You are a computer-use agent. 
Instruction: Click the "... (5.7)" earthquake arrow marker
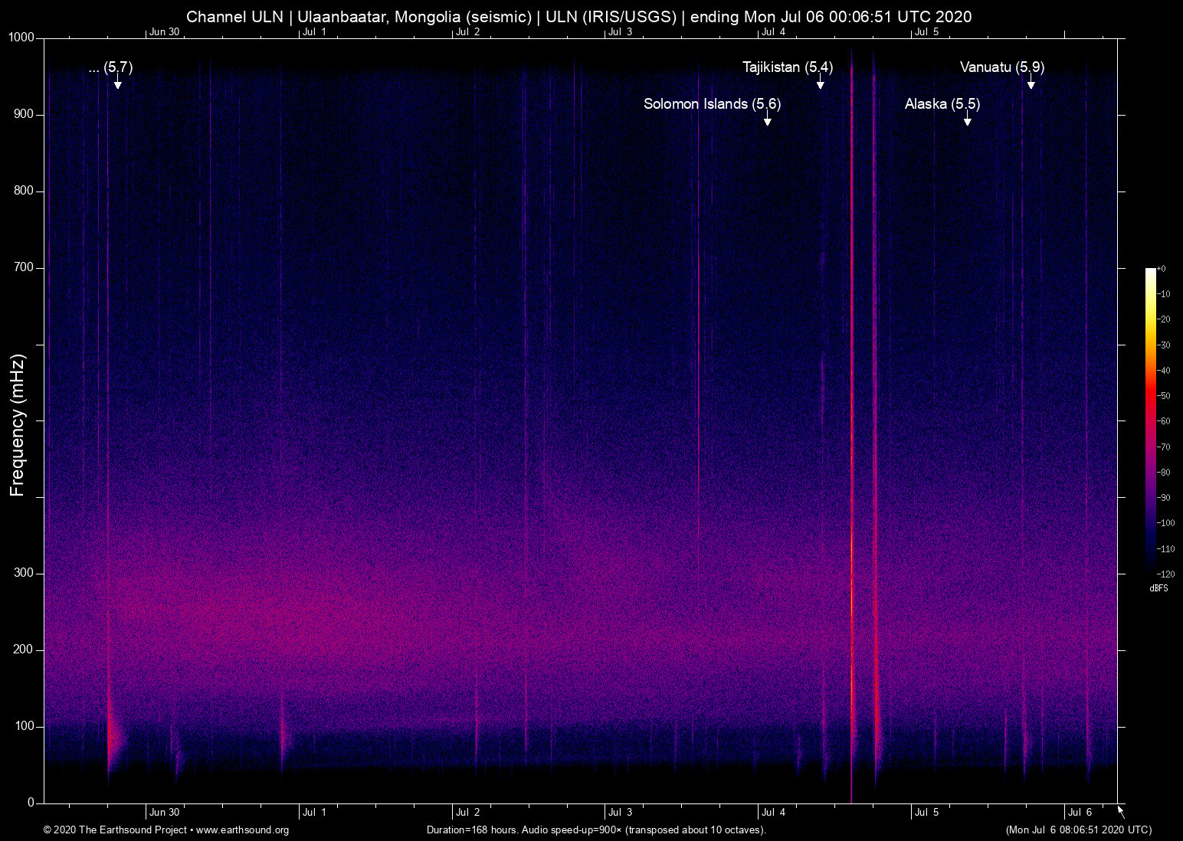tap(116, 84)
